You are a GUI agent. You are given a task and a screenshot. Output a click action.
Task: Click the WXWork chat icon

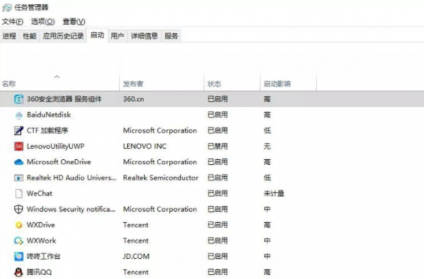(x=19, y=241)
